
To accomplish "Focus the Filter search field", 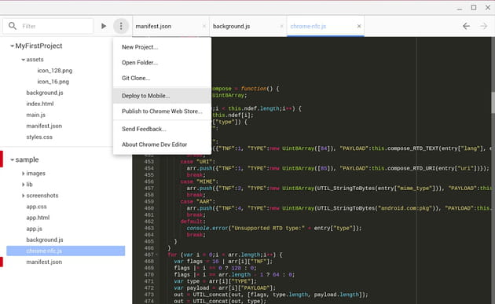I will click(x=48, y=26).
